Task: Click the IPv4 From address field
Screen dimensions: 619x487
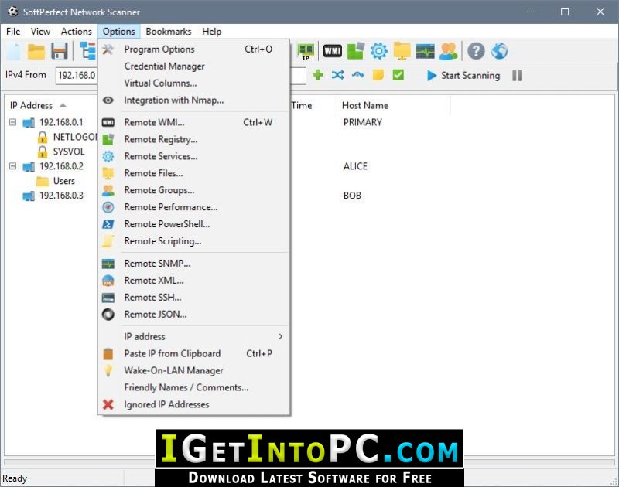Action: click(77, 75)
